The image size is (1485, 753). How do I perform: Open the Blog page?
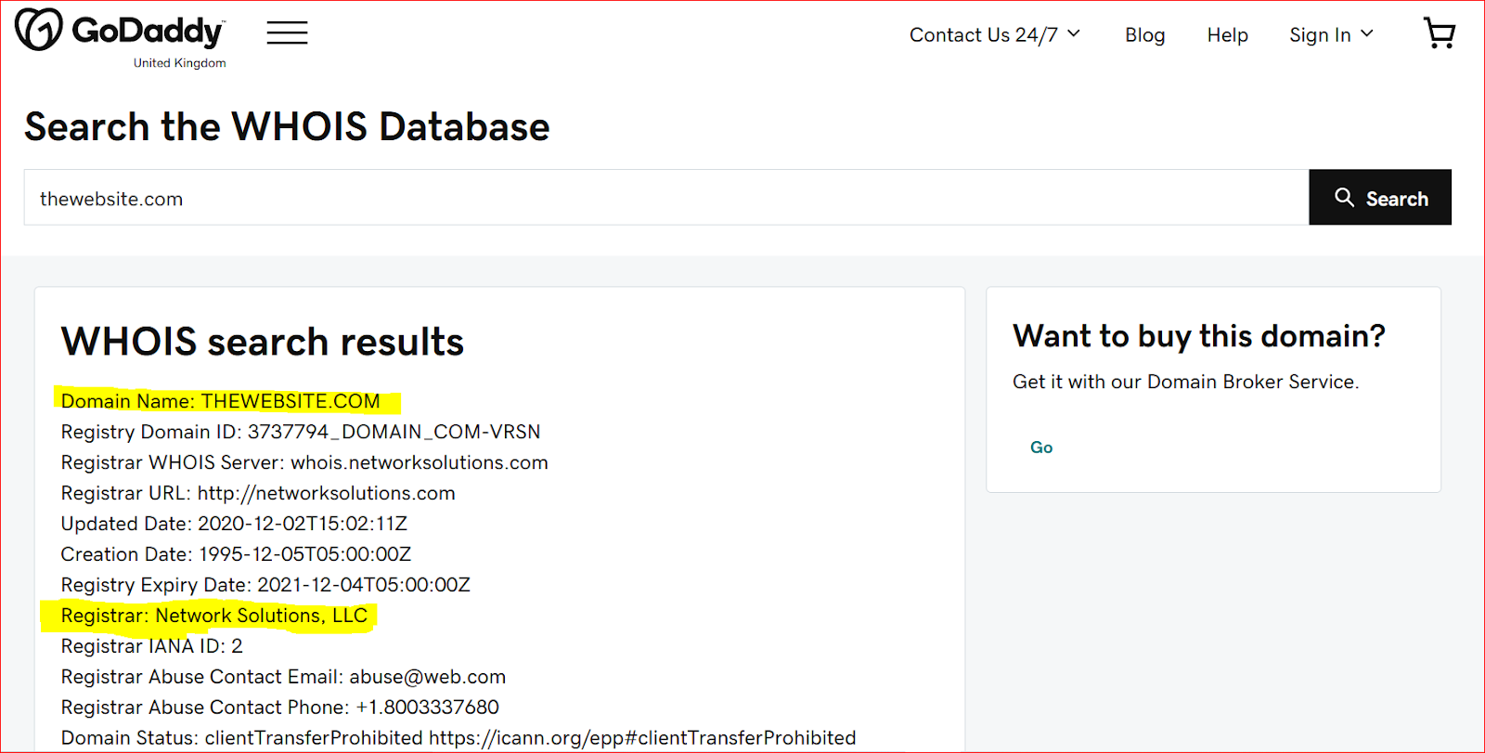pos(1144,35)
